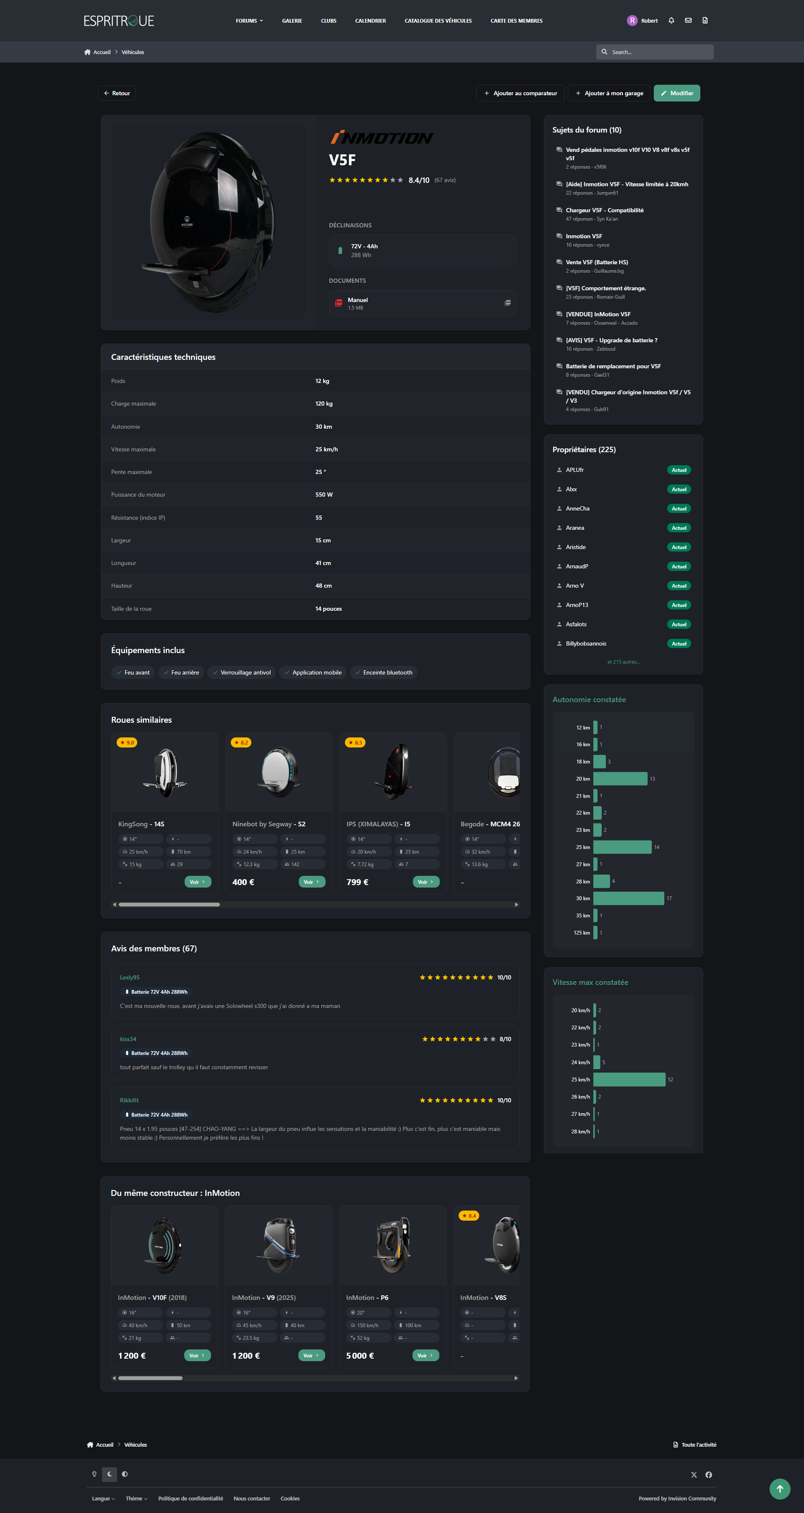This screenshot has height=1513, width=804.
Task: Open the messages envelope icon
Action: click(688, 21)
